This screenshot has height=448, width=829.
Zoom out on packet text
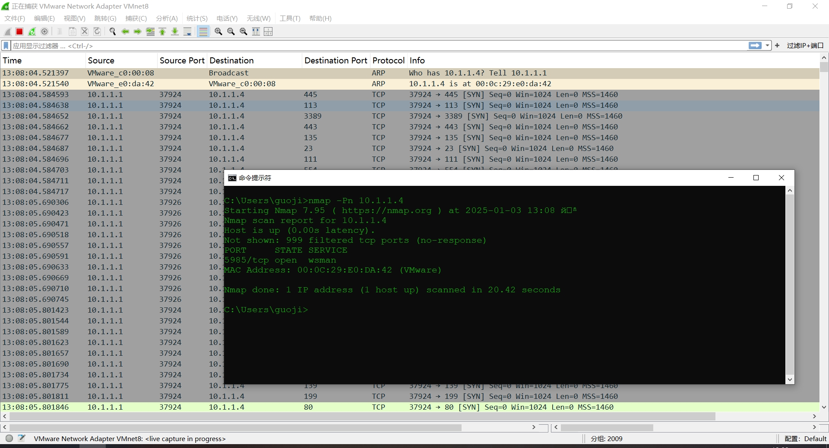[231, 31]
